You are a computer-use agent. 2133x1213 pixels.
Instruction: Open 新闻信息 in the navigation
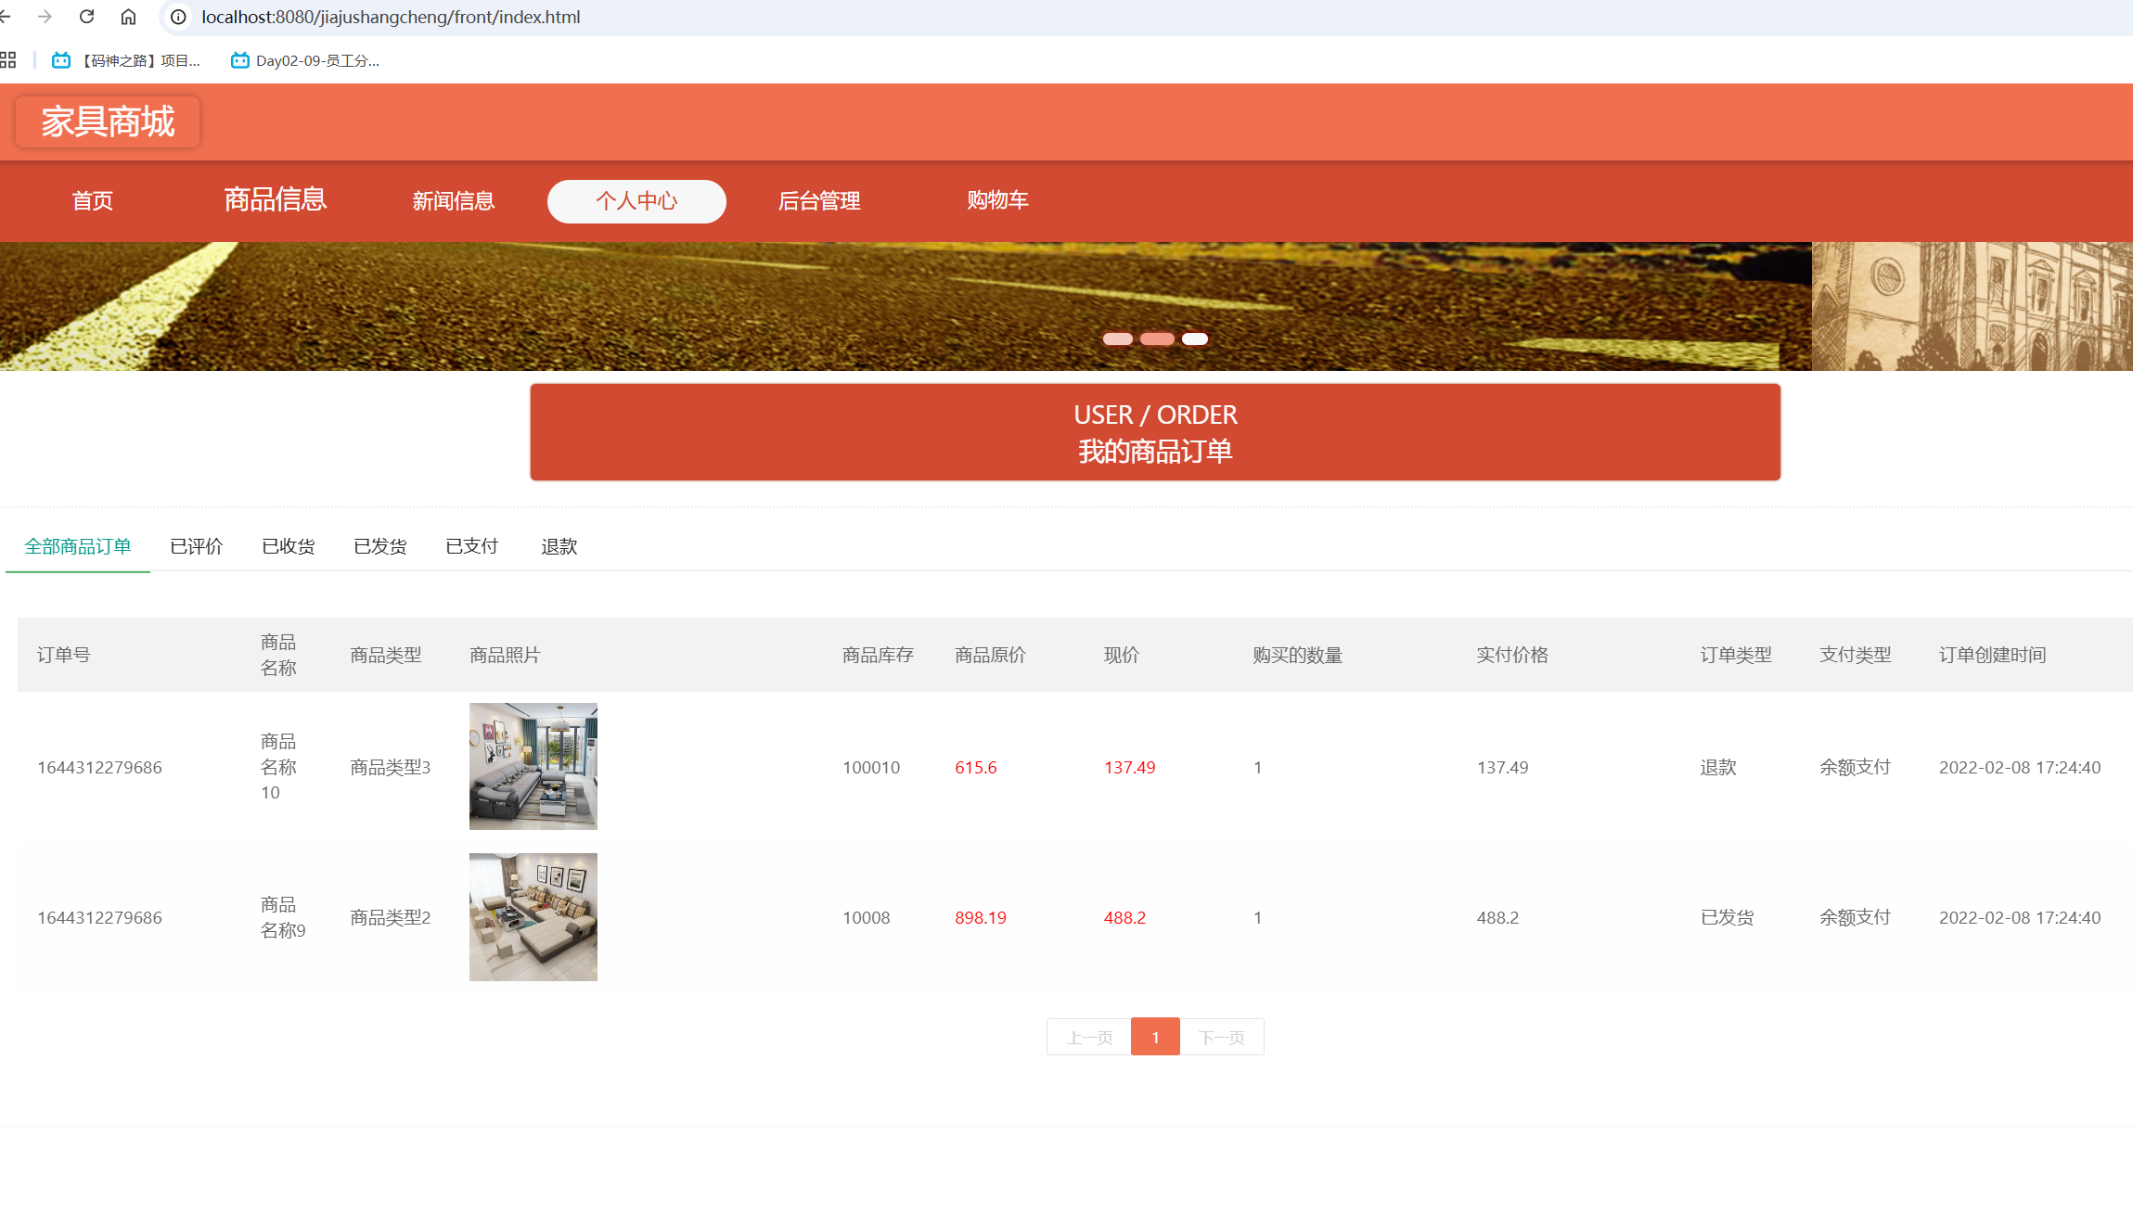pos(454,200)
